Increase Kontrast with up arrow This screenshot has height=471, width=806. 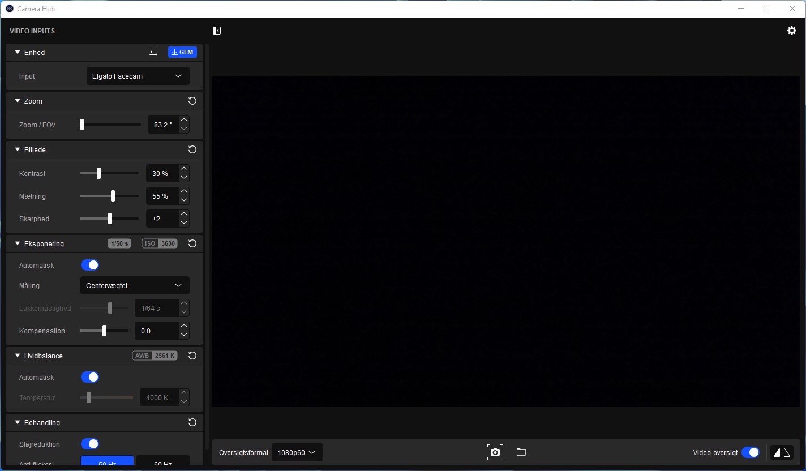(184, 169)
